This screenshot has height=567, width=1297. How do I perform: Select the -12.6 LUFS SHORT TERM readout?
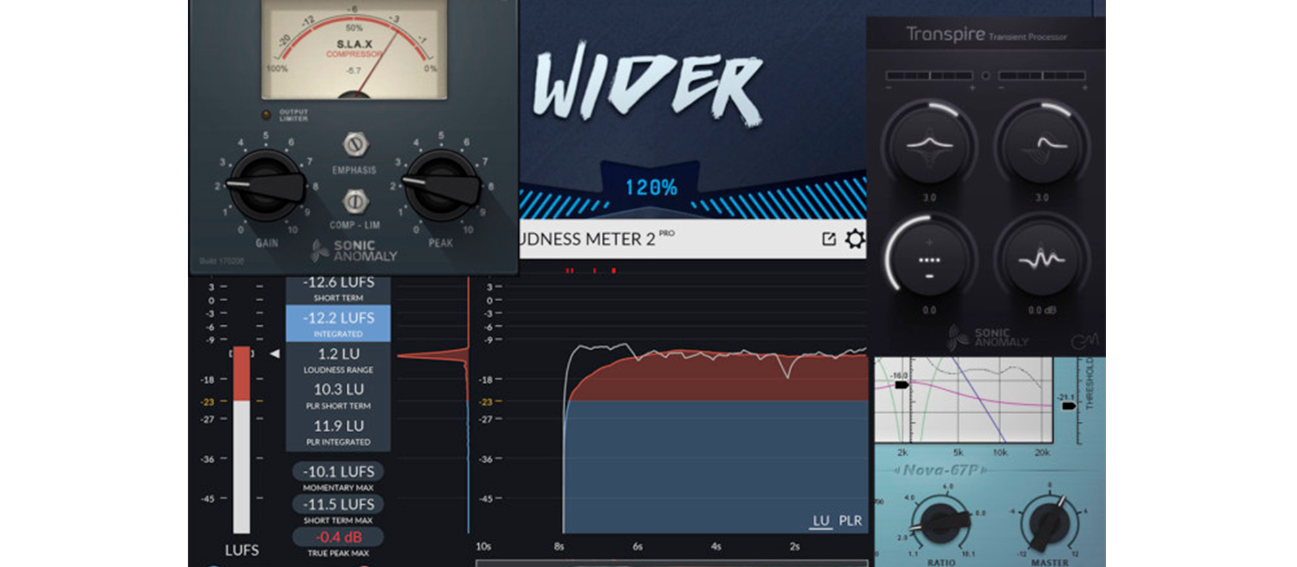click(338, 288)
